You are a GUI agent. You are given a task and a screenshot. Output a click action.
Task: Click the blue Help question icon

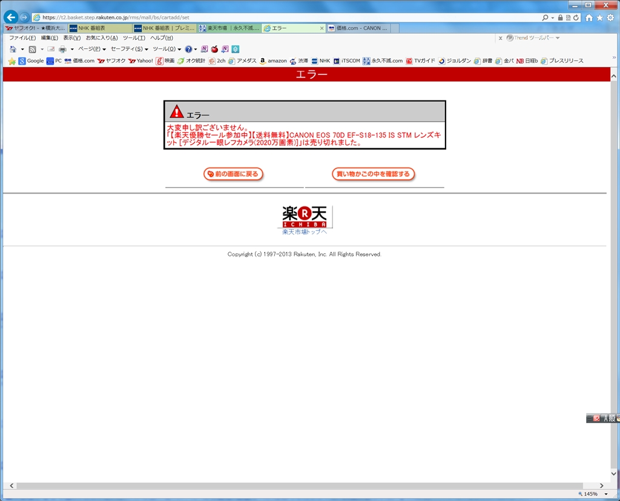189,50
